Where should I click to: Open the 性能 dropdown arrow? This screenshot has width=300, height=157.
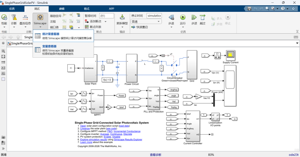[x=4, y=27]
